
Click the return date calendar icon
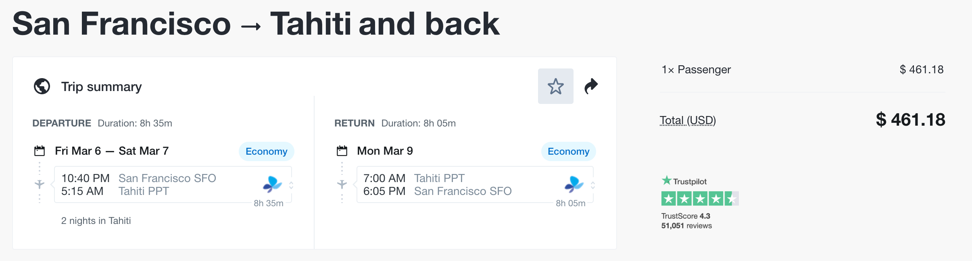click(342, 151)
